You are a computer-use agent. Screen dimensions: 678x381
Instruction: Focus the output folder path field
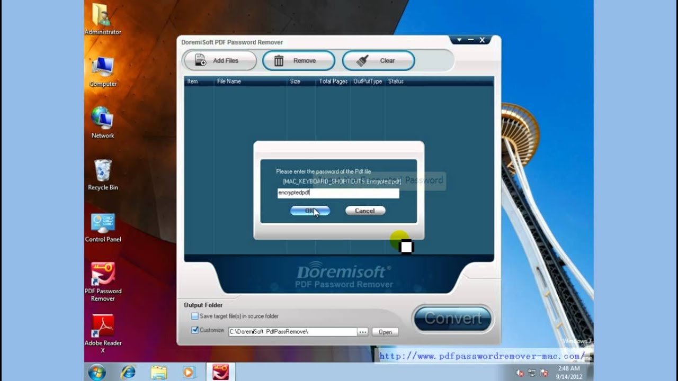292,332
